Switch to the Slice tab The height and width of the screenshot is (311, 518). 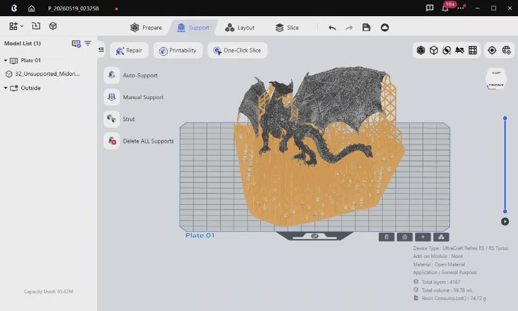(287, 27)
